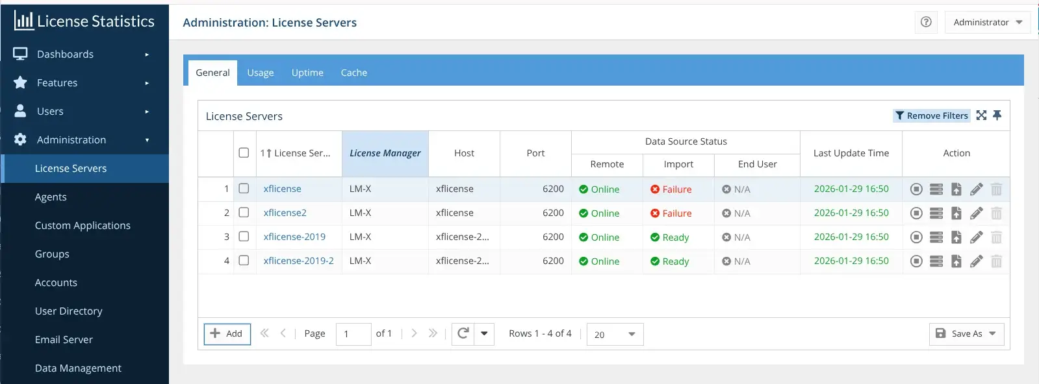Click the import file icon for xflicense
Screen dimensions: 1039x384
(956, 189)
